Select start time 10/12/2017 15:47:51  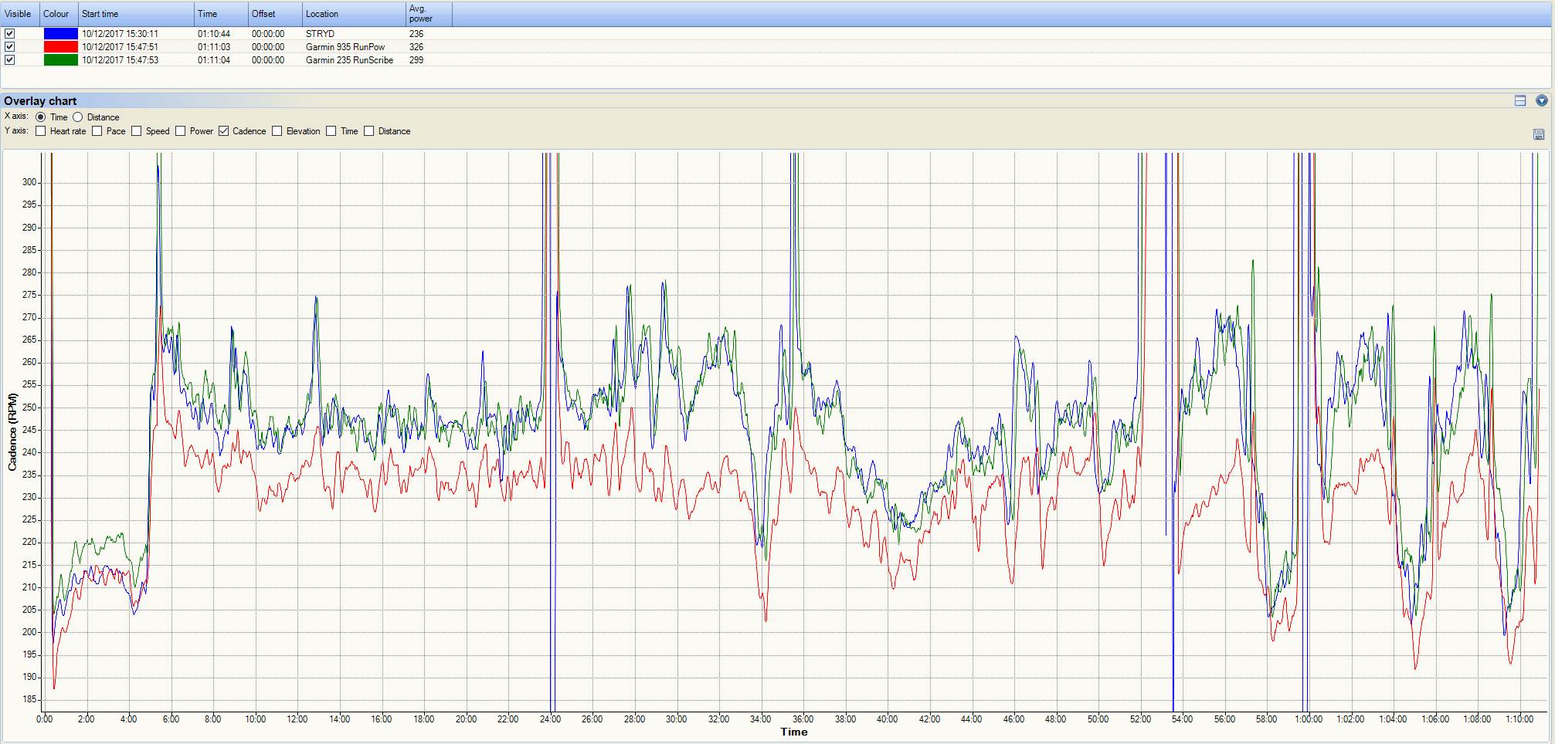(121, 47)
